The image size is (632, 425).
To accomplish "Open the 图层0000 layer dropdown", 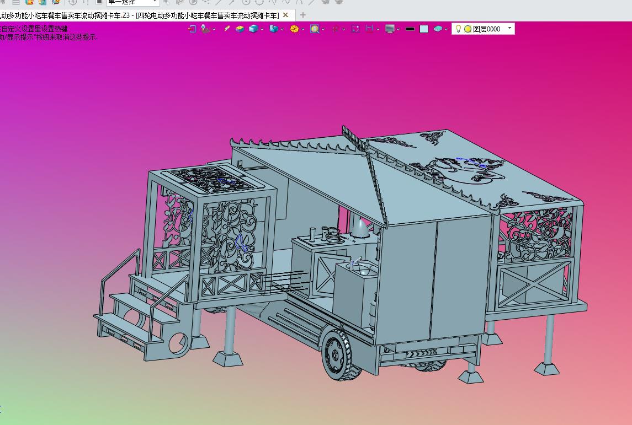I will pyautogui.click(x=509, y=28).
